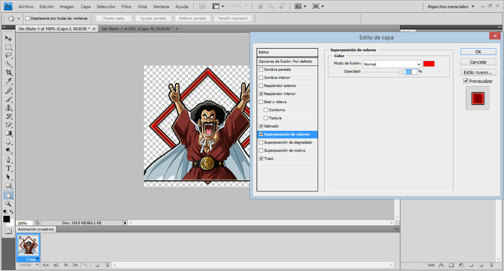504x271 pixels.
Task: Select the History Brush tool
Action: (x=8, y=117)
